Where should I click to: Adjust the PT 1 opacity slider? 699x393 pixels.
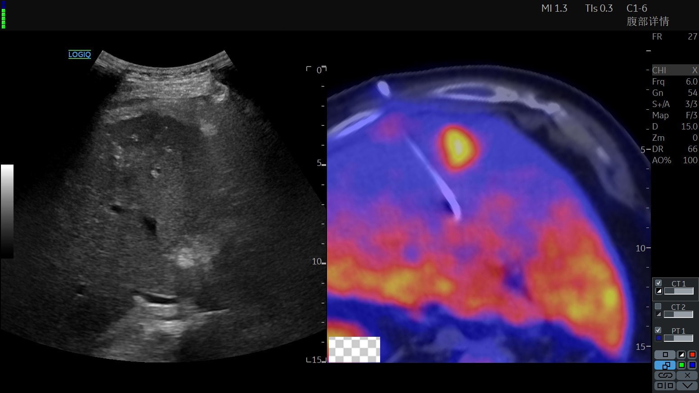[678, 338]
